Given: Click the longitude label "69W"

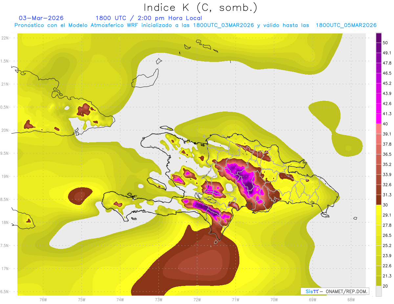Looking at the screenshot, I should pos(312,299).
